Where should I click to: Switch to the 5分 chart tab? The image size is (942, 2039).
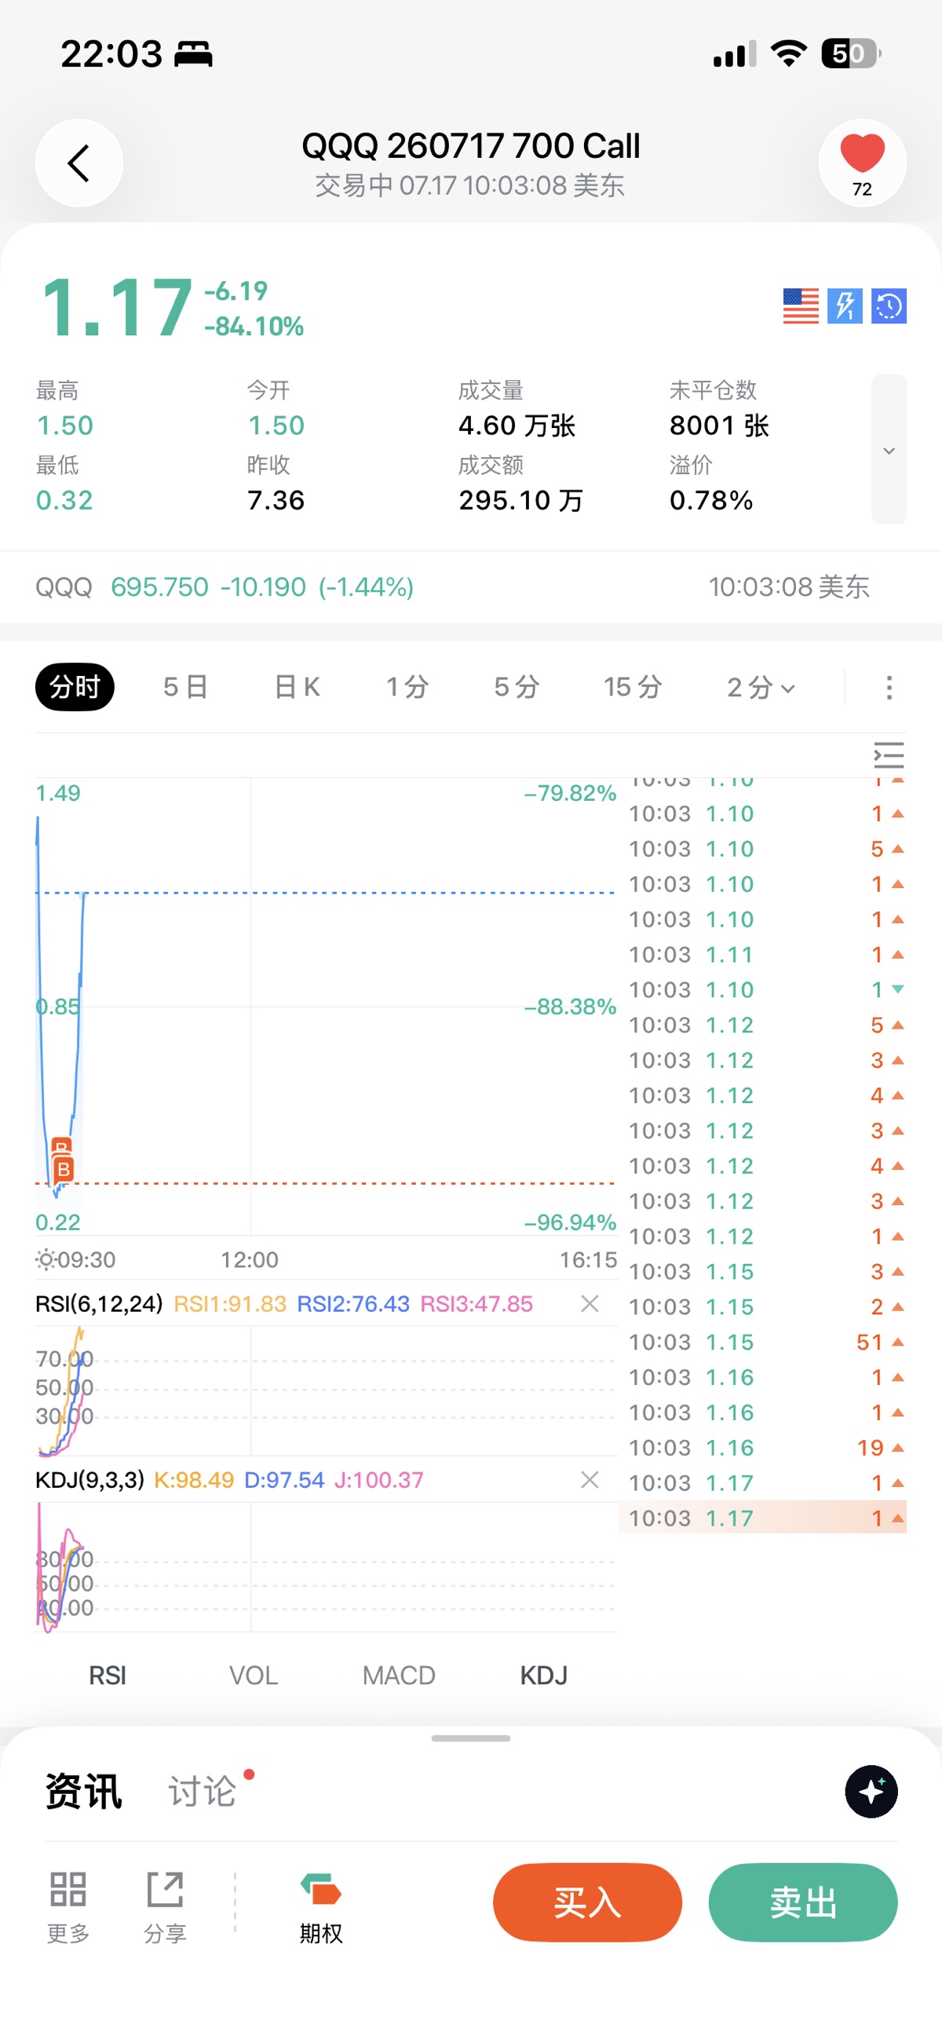[x=516, y=687]
